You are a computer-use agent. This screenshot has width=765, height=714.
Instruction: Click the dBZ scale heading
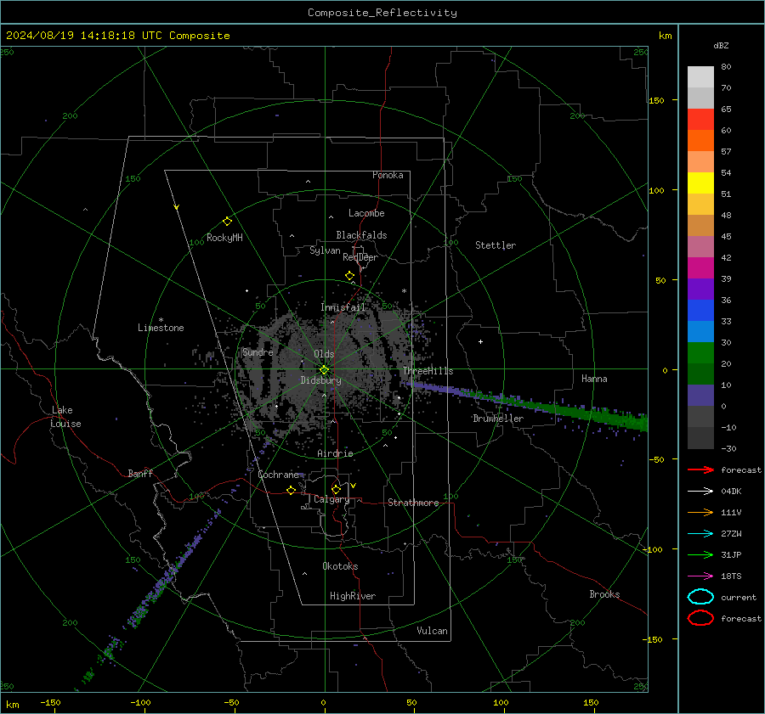click(x=721, y=46)
